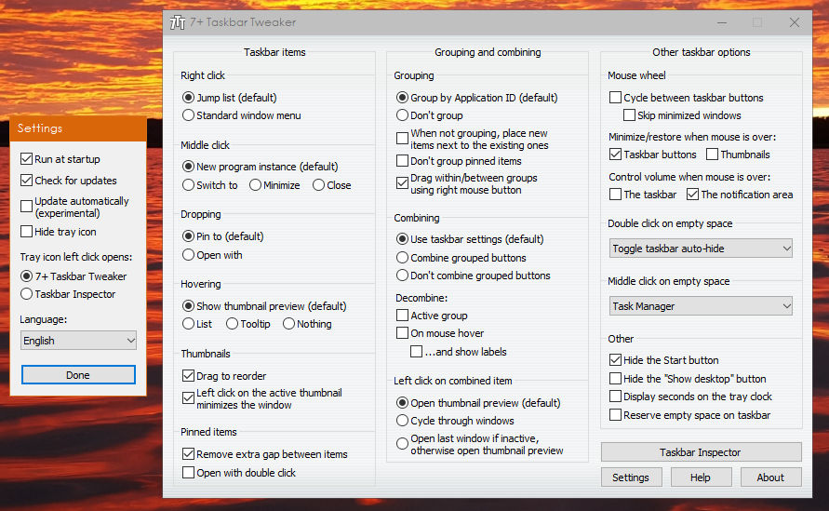
Task: Enable Thumbnails minimize/restore checkbox
Action: (x=738, y=155)
